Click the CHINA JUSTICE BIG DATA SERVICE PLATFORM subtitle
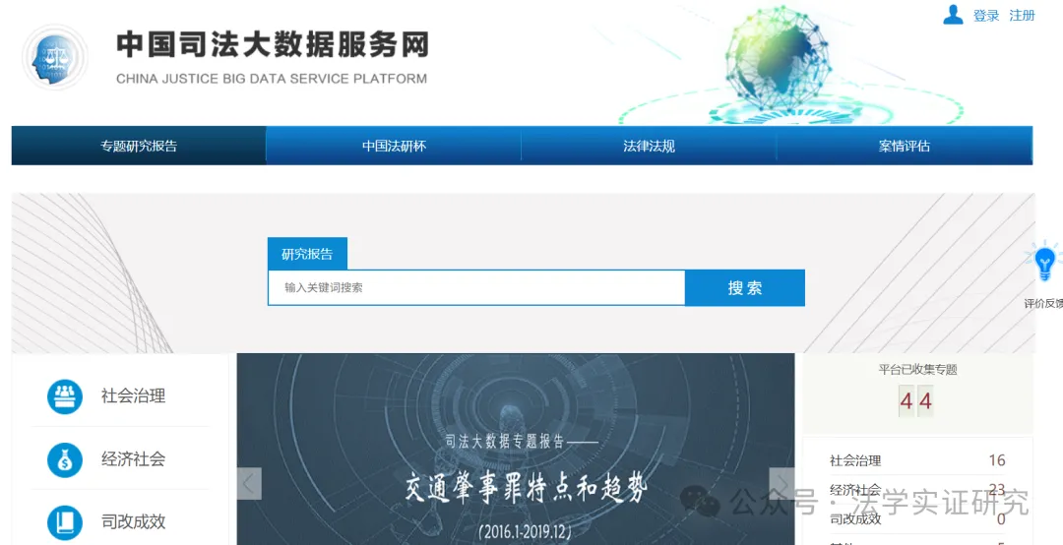The image size is (1063, 545). click(x=272, y=79)
